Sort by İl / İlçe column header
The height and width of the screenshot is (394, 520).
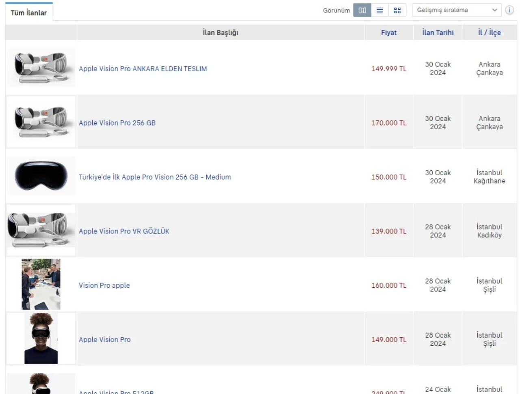click(489, 32)
